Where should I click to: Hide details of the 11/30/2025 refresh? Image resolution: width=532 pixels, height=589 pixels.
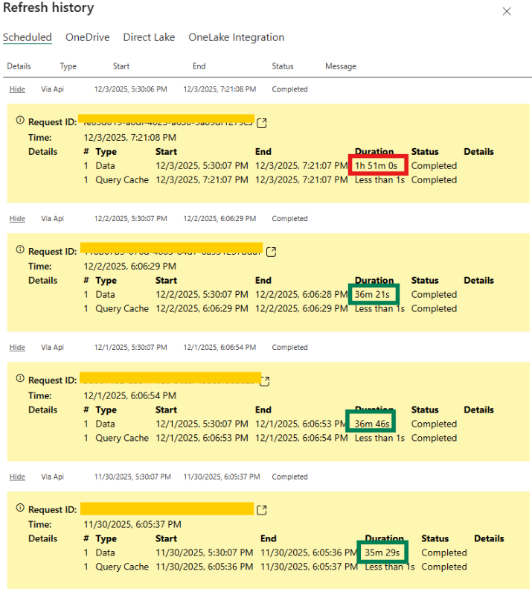[17, 477]
